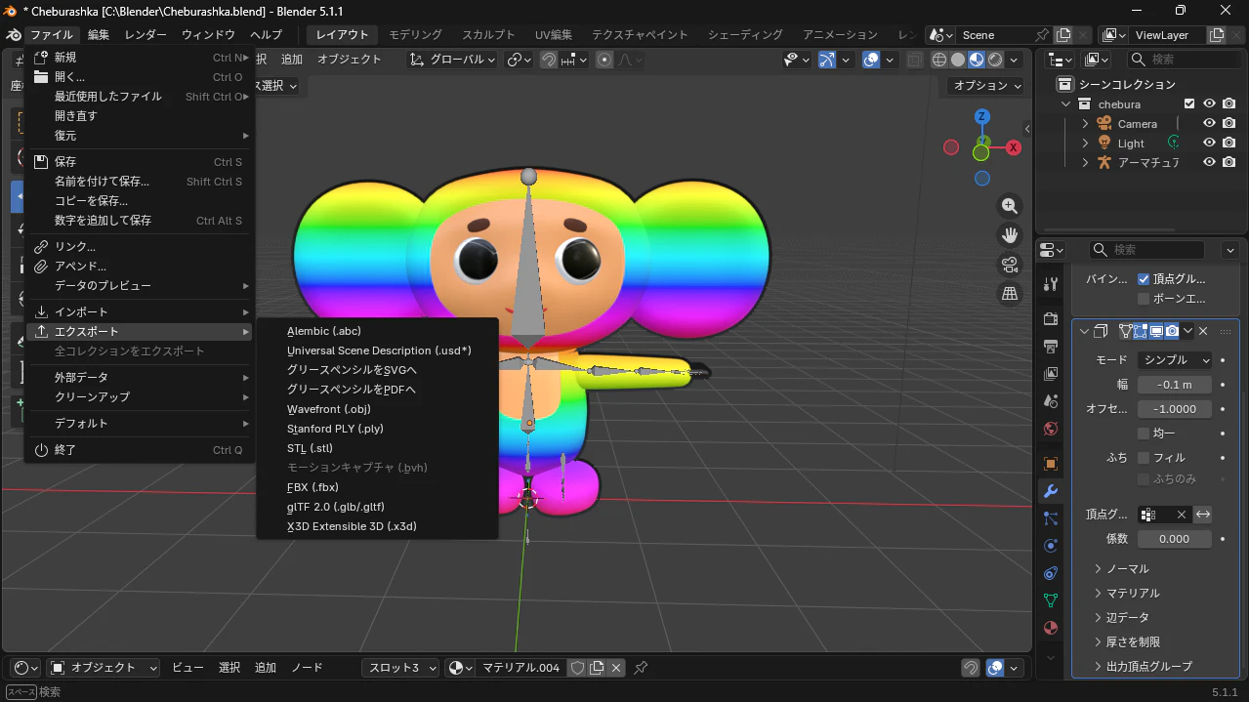Screen dimensions: 1249x702
Task: Expand the Camera tree item
Action: coord(1085,124)
